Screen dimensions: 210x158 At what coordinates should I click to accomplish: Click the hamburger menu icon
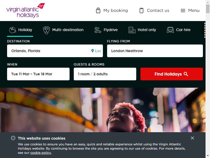[183, 11]
